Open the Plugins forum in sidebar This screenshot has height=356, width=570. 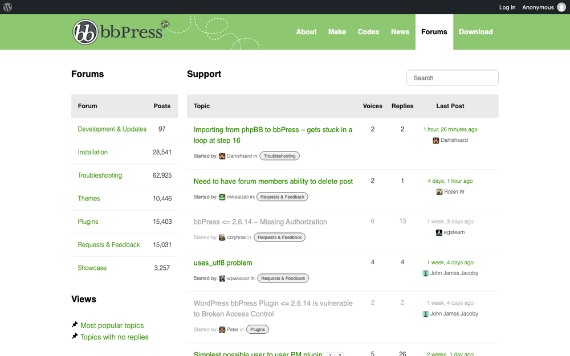pos(88,222)
